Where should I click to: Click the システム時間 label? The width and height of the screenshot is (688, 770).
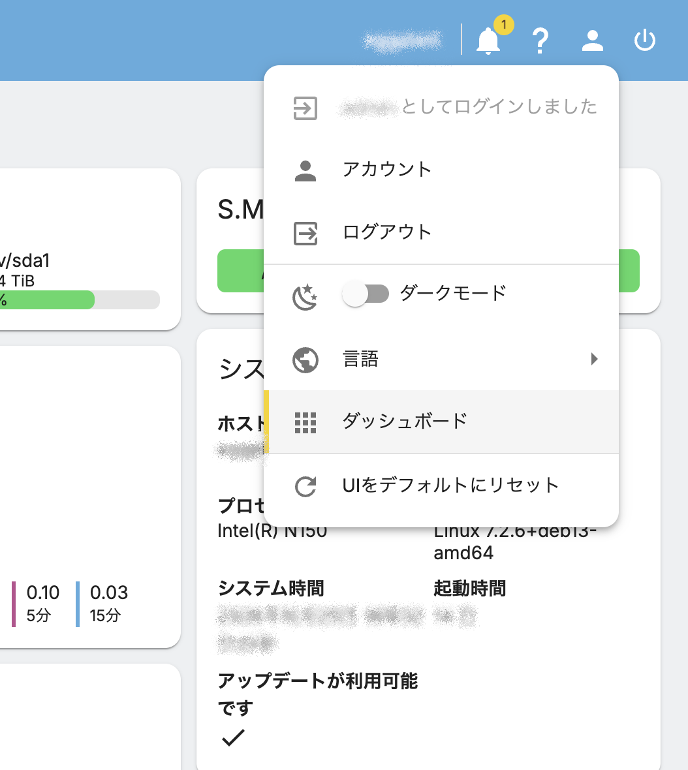pyautogui.click(x=271, y=589)
